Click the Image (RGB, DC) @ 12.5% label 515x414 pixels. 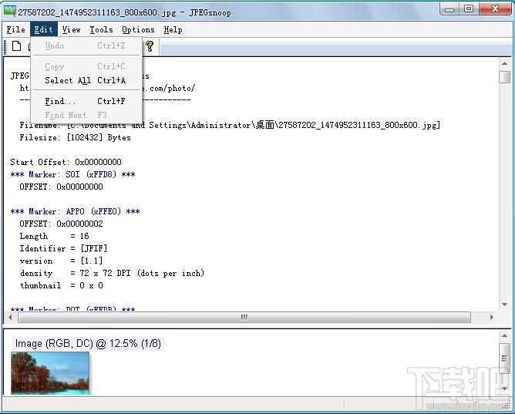pyautogui.click(x=88, y=343)
